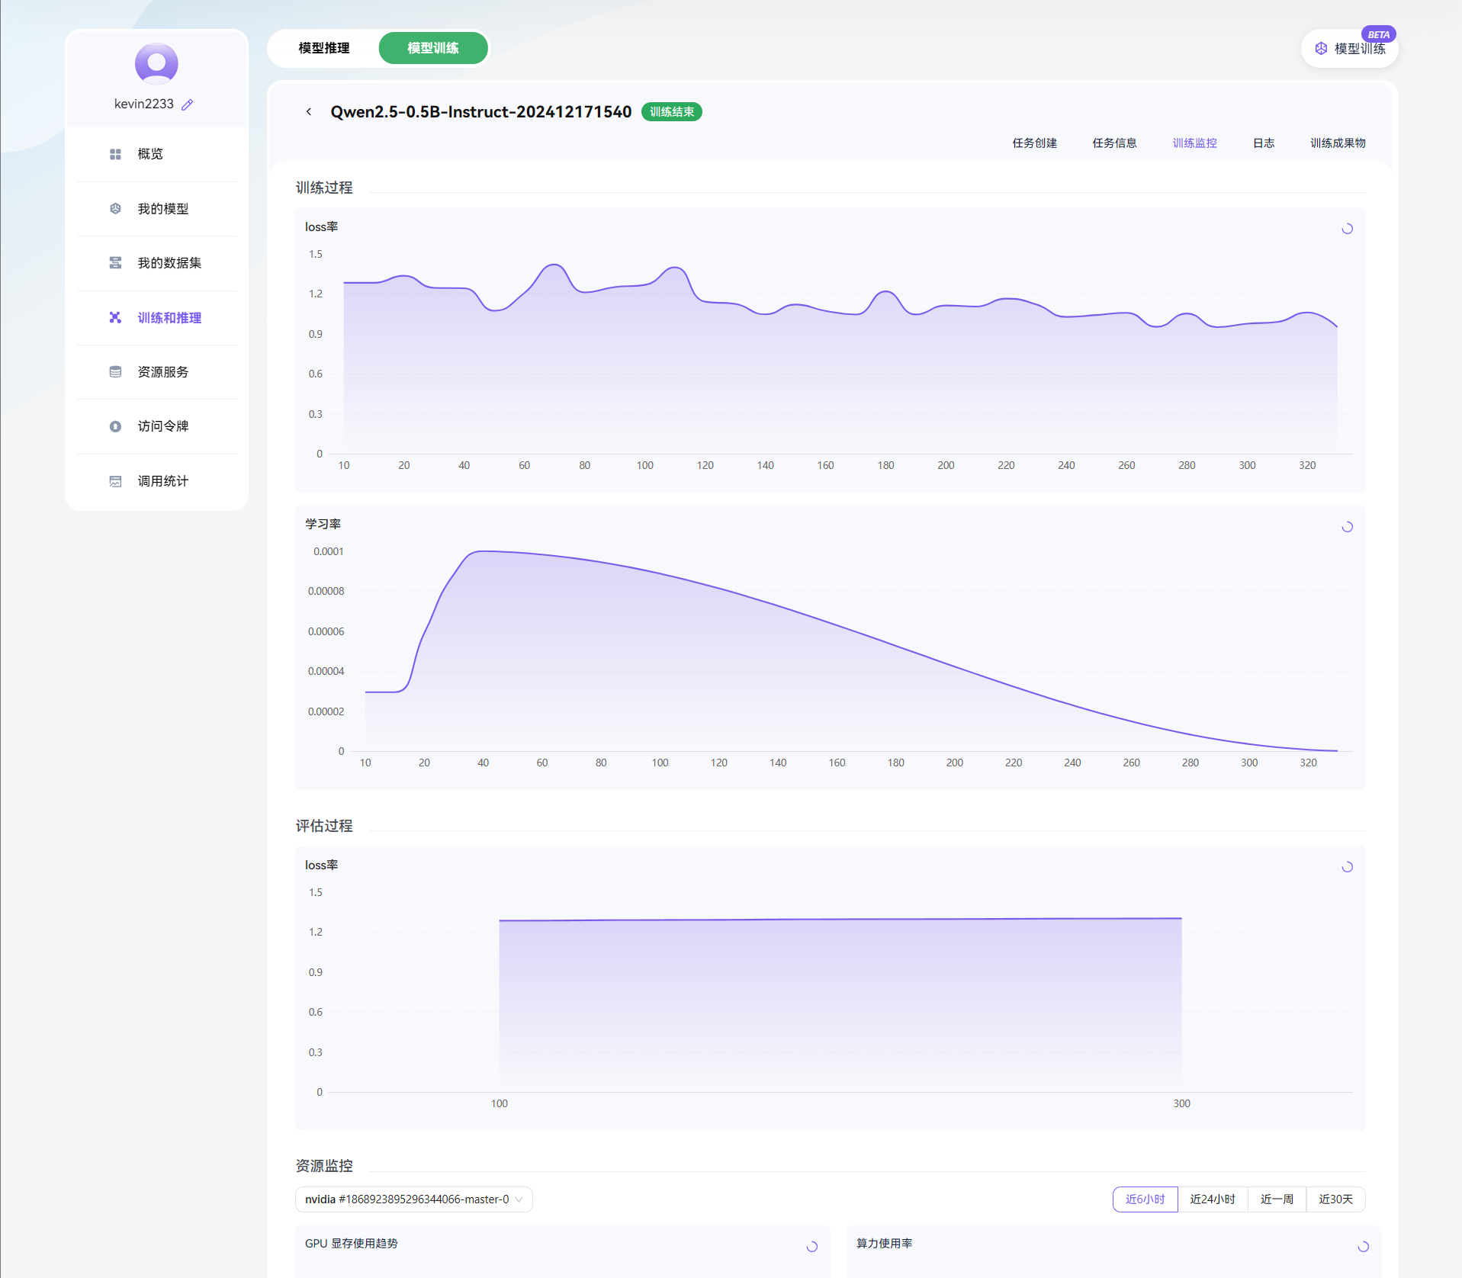1462x1278 pixels.
Task: Refresh the evaluation loss率 chart
Action: pyautogui.click(x=1348, y=867)
